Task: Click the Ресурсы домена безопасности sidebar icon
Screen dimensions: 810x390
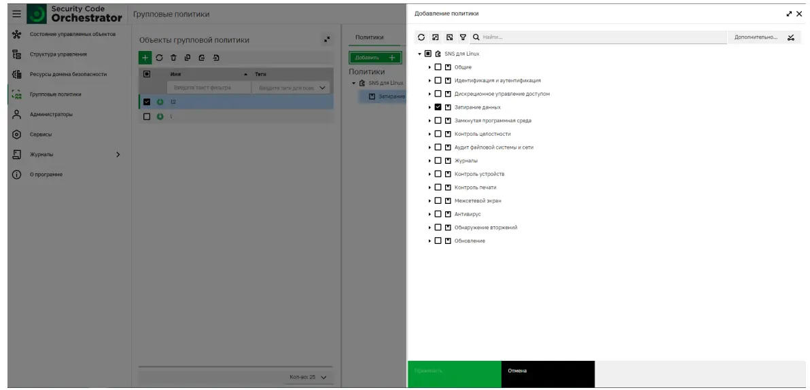Action: [x=16, y=74]
